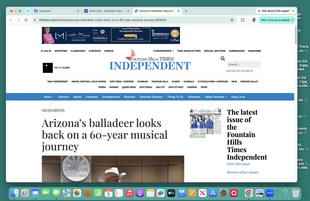Open the Trash in the dock
This screenshot has height=201, width=310.
pyautogui.click(x=296, y=193)
